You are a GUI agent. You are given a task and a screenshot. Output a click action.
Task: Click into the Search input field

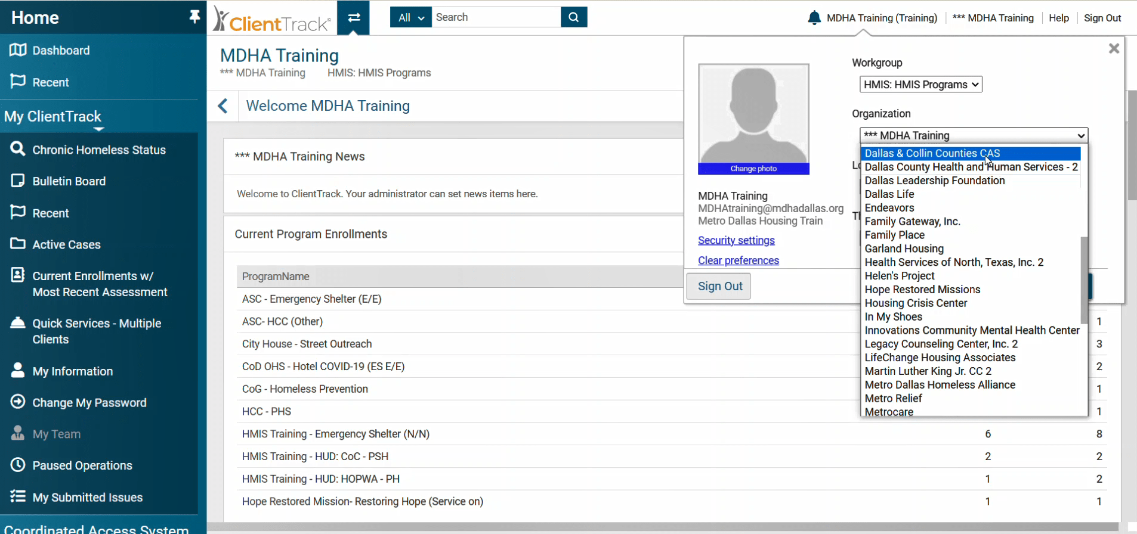pyautogui.click(x=496, y=17)
